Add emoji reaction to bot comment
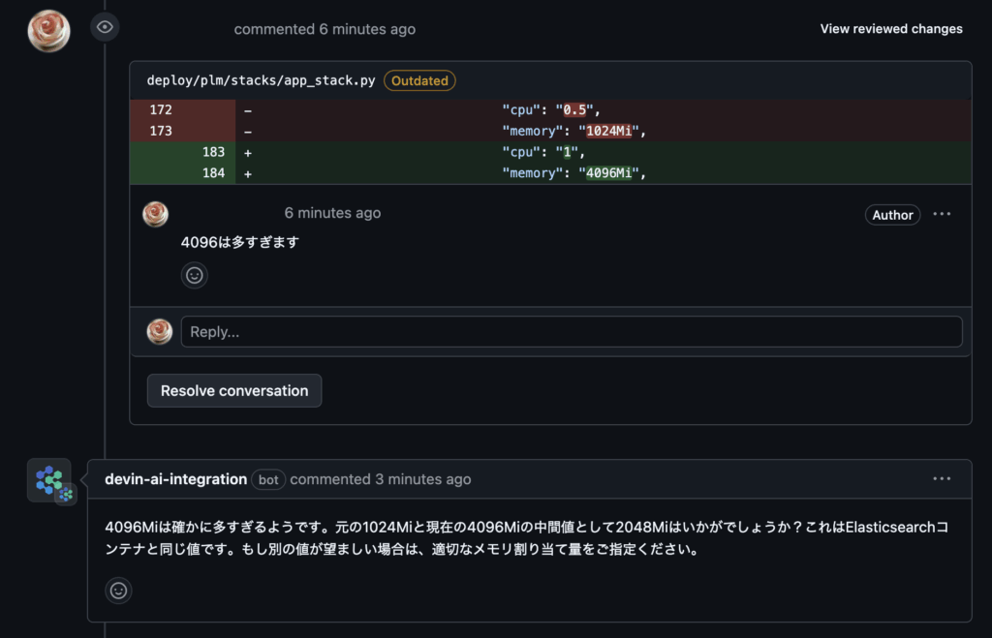This screenshot has height=638, width=992. [x=118, y=591]
